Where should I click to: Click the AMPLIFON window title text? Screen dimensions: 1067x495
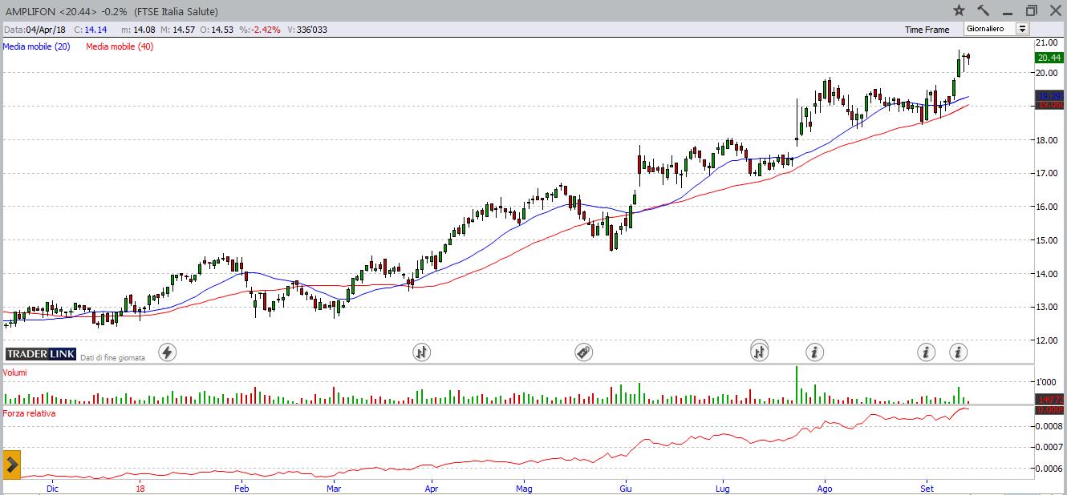pos(110,11)
